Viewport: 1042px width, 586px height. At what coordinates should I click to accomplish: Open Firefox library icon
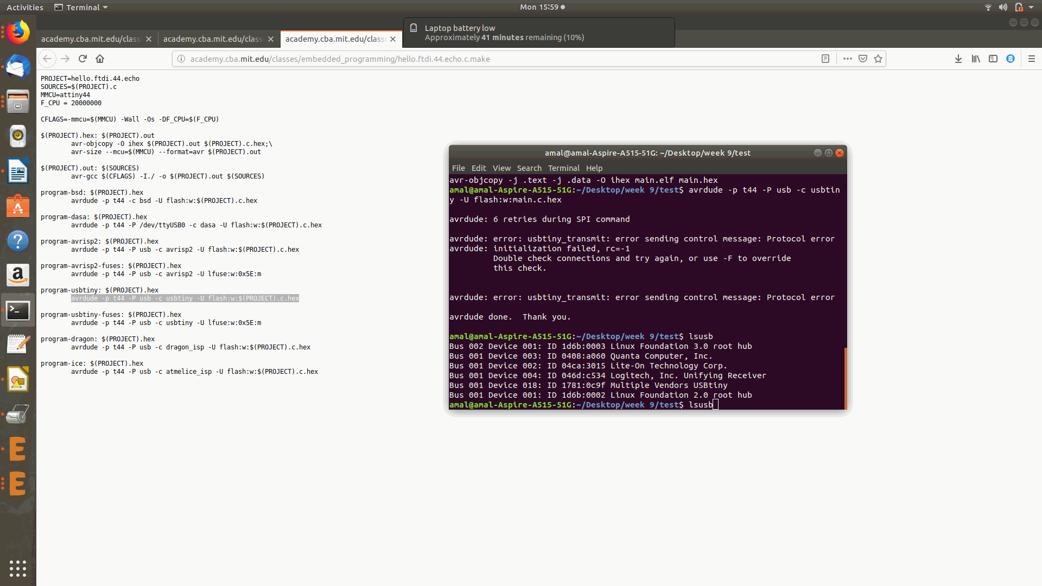975,59
